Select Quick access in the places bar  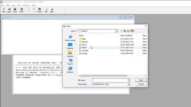[70, 38]
